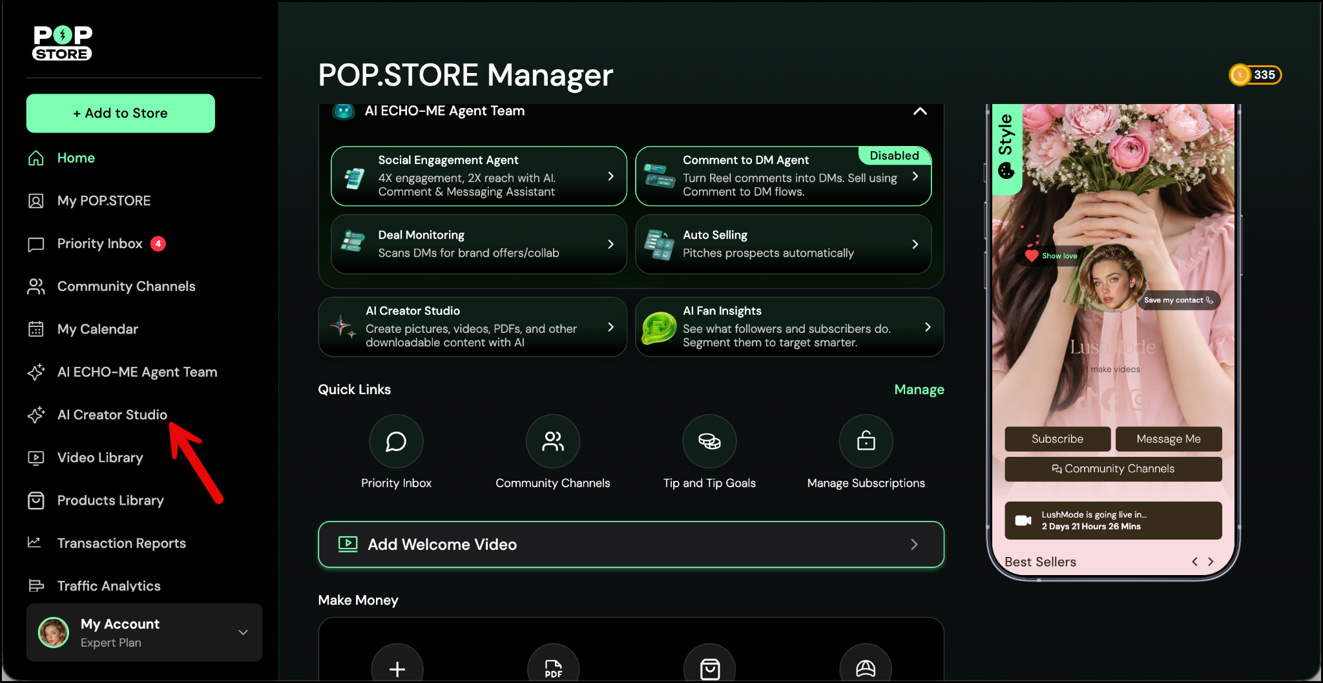The width and height of the screenshot is (1323, 683).
Task: Click the Add to Store button
Action: pyautogui.click(x=121, y=113)
